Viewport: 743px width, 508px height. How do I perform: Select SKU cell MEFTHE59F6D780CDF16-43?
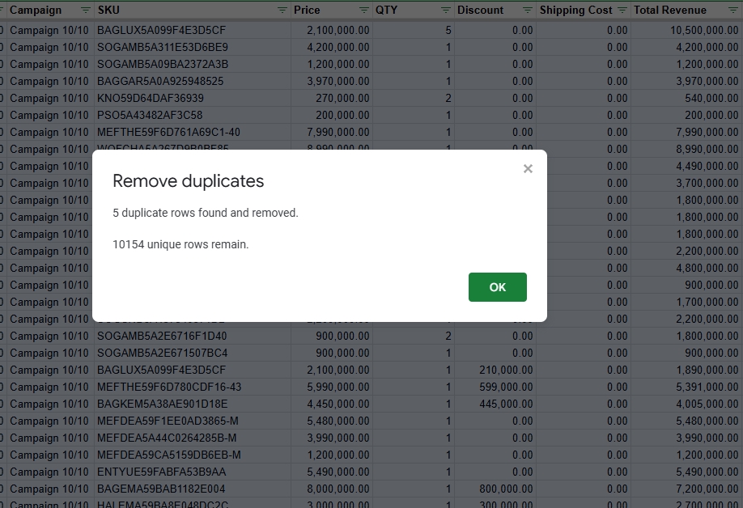pyautogui.click(x=193, y=387)
